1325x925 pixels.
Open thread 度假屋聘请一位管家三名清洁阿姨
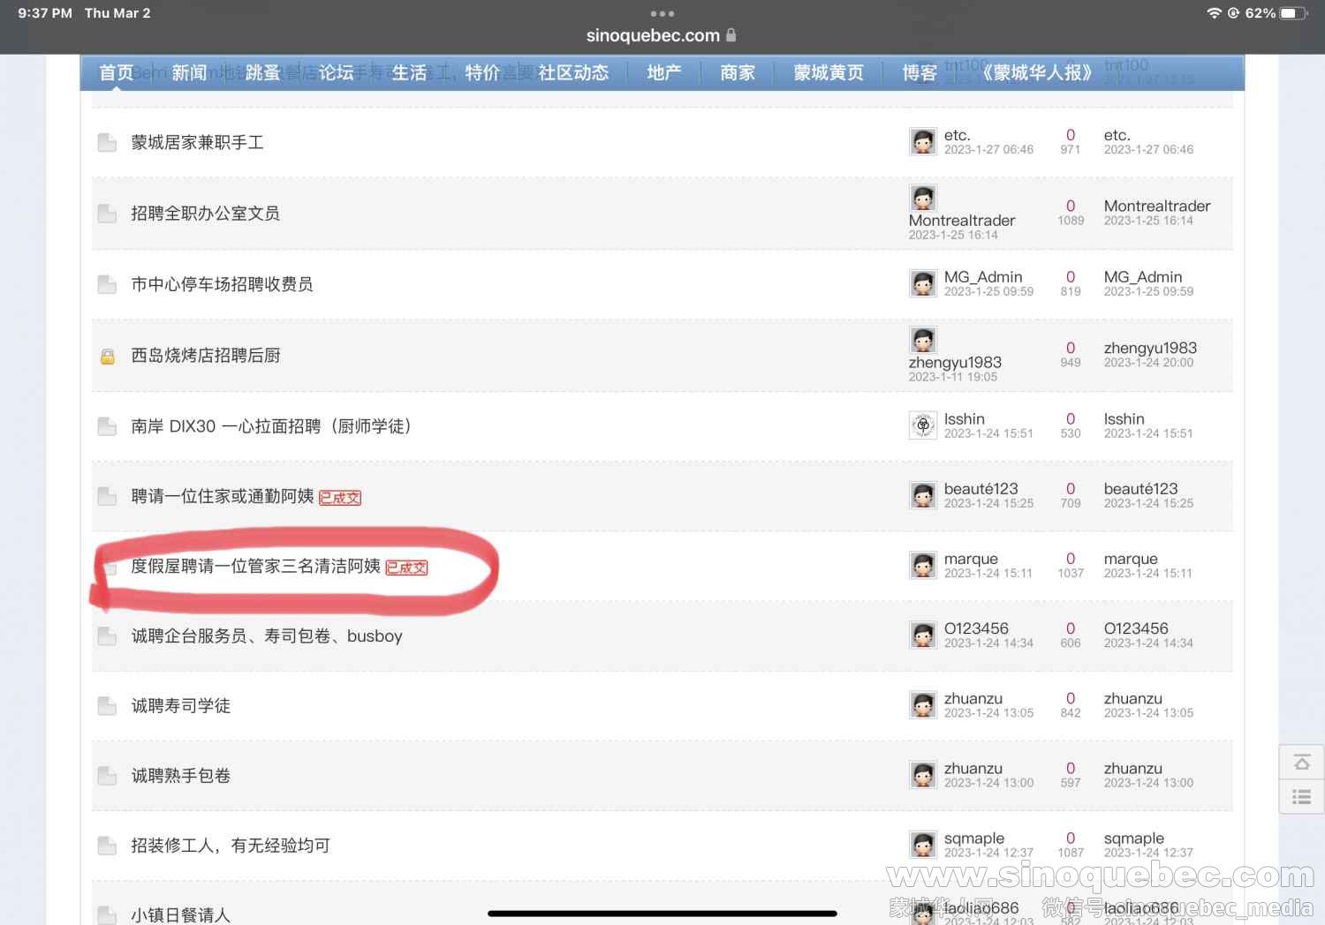(255, 566)
